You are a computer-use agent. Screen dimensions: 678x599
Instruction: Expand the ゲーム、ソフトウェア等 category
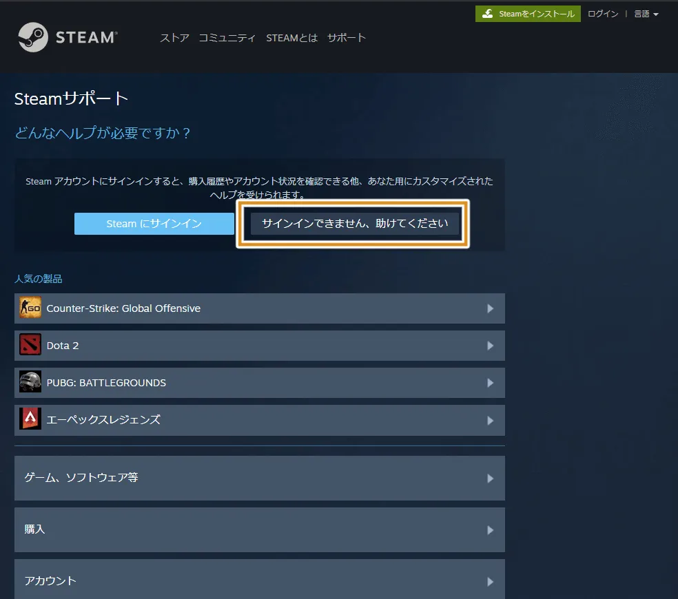coord(260,478)
